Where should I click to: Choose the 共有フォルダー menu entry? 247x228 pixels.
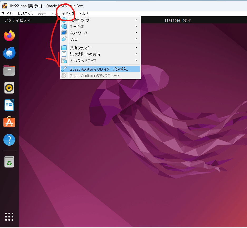click(x=100, y=47)
